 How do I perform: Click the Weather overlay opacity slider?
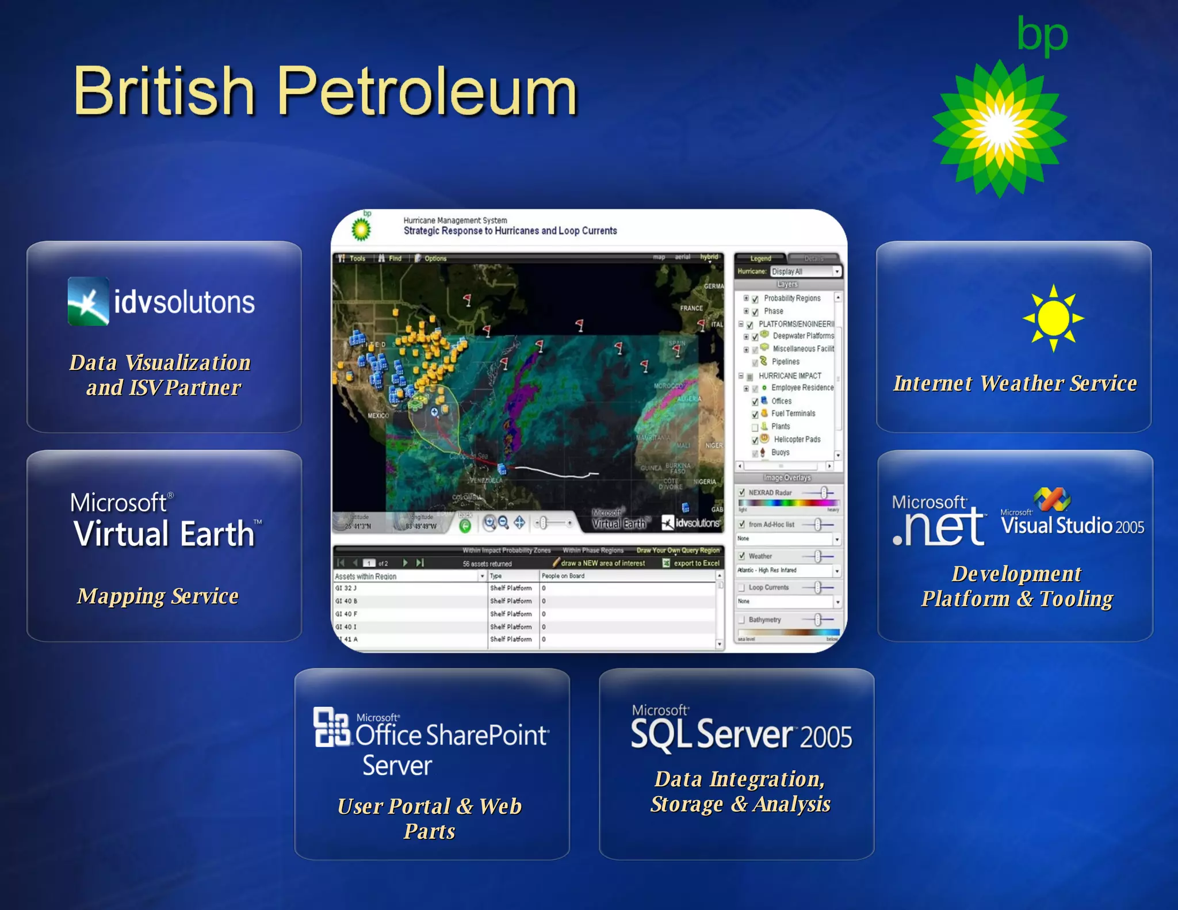click(819, 556)
